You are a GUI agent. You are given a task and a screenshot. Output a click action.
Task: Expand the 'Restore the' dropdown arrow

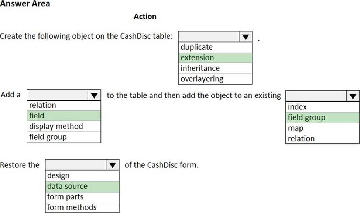112,165
